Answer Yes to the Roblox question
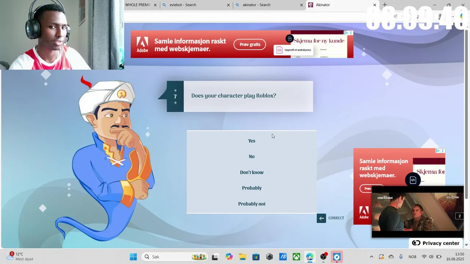Screen dimensions: 470x264 (x=252, y=141)
